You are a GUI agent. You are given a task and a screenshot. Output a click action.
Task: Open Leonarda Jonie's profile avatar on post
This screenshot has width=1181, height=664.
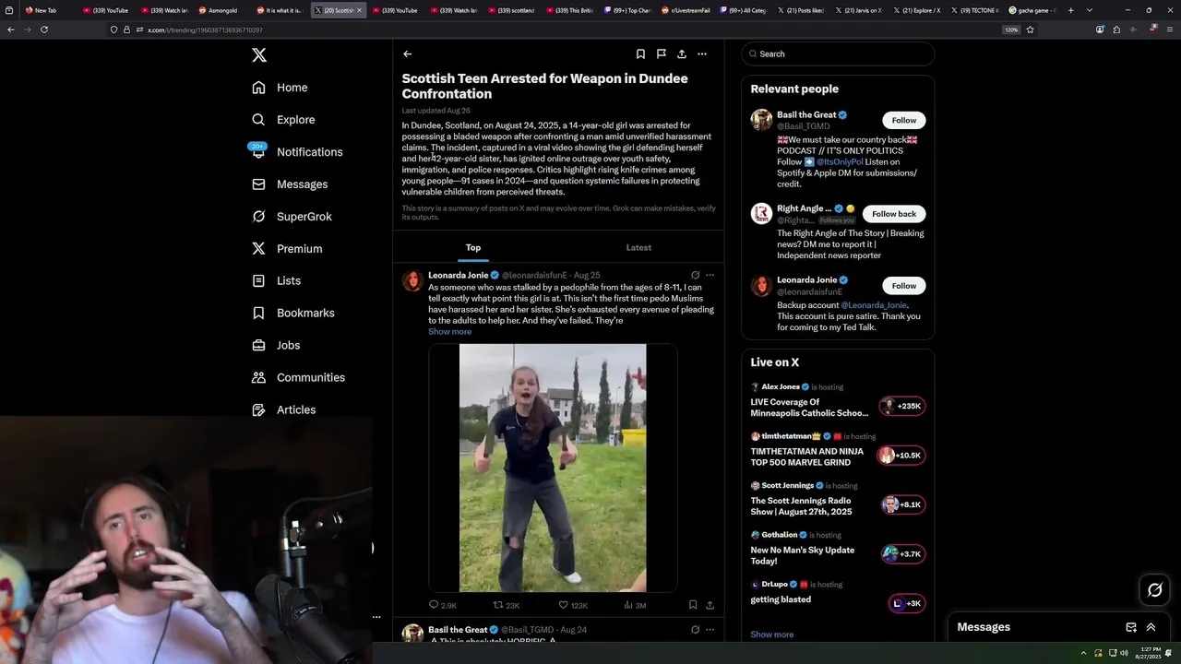coord(412,280)
